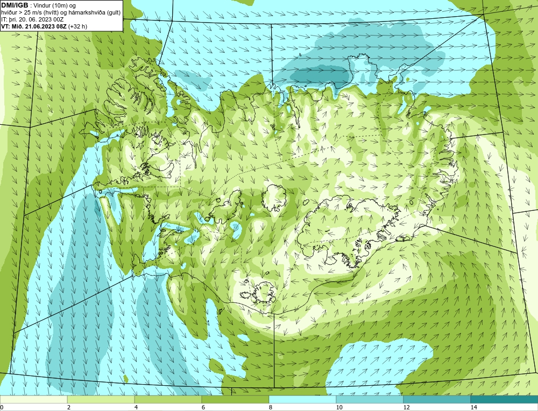Click the 2–4 m/s light green swatch
This screenshot has height=411, width=538.
[101, 400]
